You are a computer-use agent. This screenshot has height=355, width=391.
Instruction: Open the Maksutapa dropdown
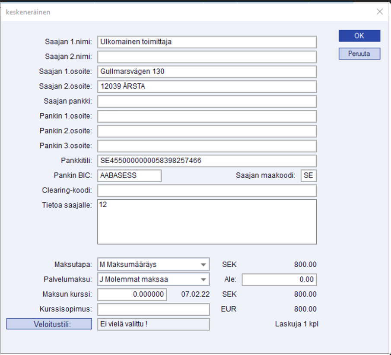pyautogui.click(x=153, y=264)
